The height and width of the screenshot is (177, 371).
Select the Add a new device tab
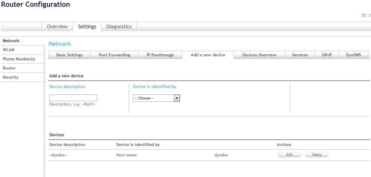pyautogui.click(x=208, y=55)
